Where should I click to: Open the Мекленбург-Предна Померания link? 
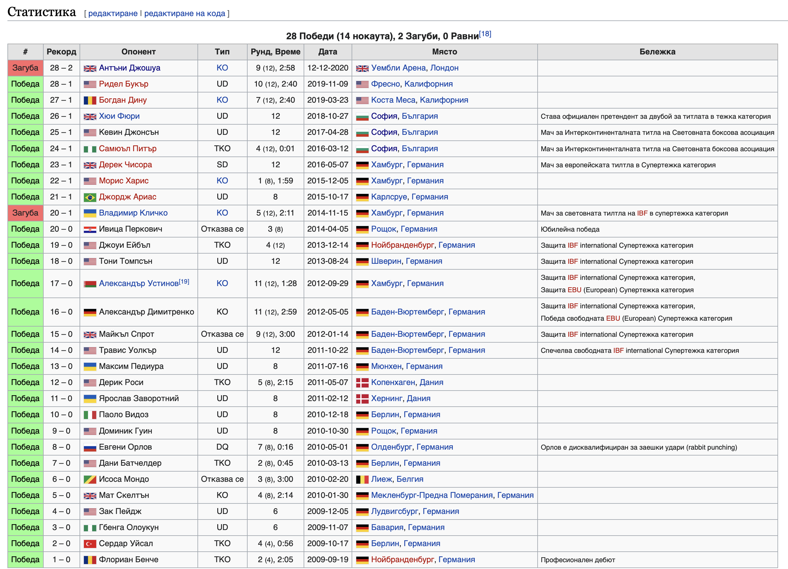[432, 495]
